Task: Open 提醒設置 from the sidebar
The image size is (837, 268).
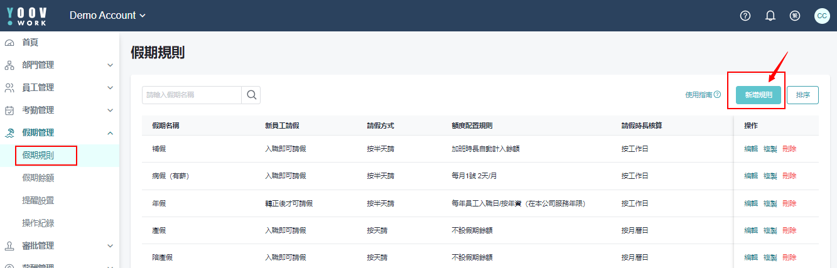Action: pos(38,200)
